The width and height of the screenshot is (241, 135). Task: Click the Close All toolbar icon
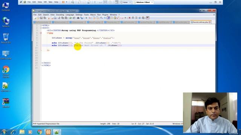(x=52, y=18)
